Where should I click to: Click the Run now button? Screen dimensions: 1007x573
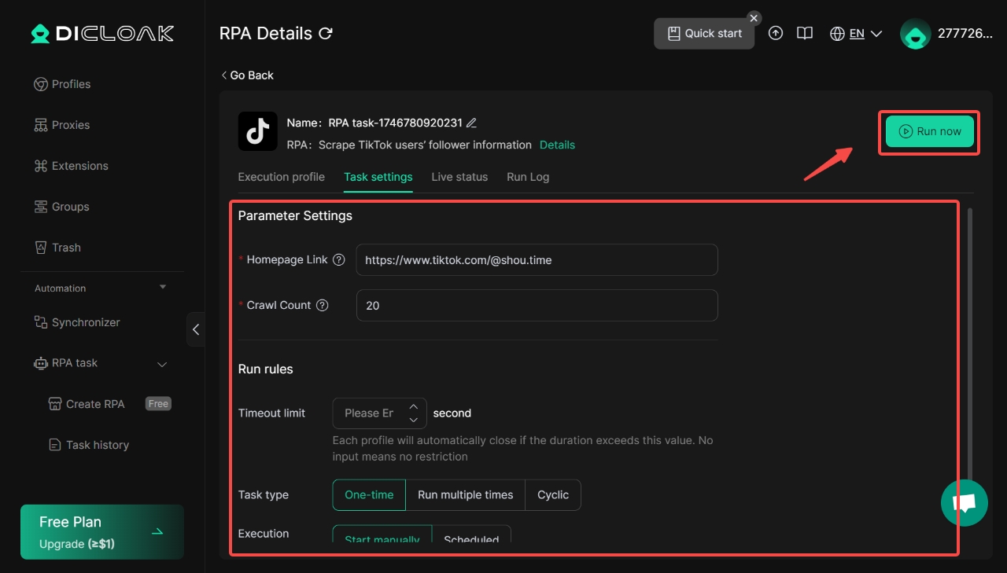click(x=929, y=132)
